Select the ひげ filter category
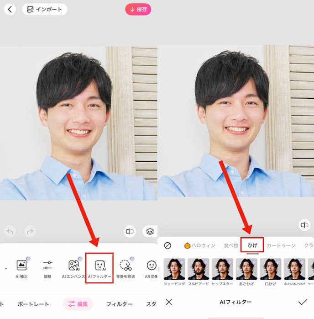Viewport: 314px width, 319px height. click(x=252, y=245)
